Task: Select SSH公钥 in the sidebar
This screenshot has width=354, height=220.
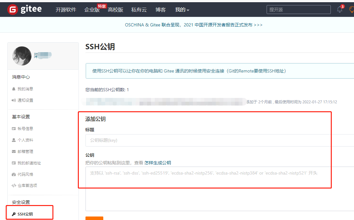Action: click(25, 214)
